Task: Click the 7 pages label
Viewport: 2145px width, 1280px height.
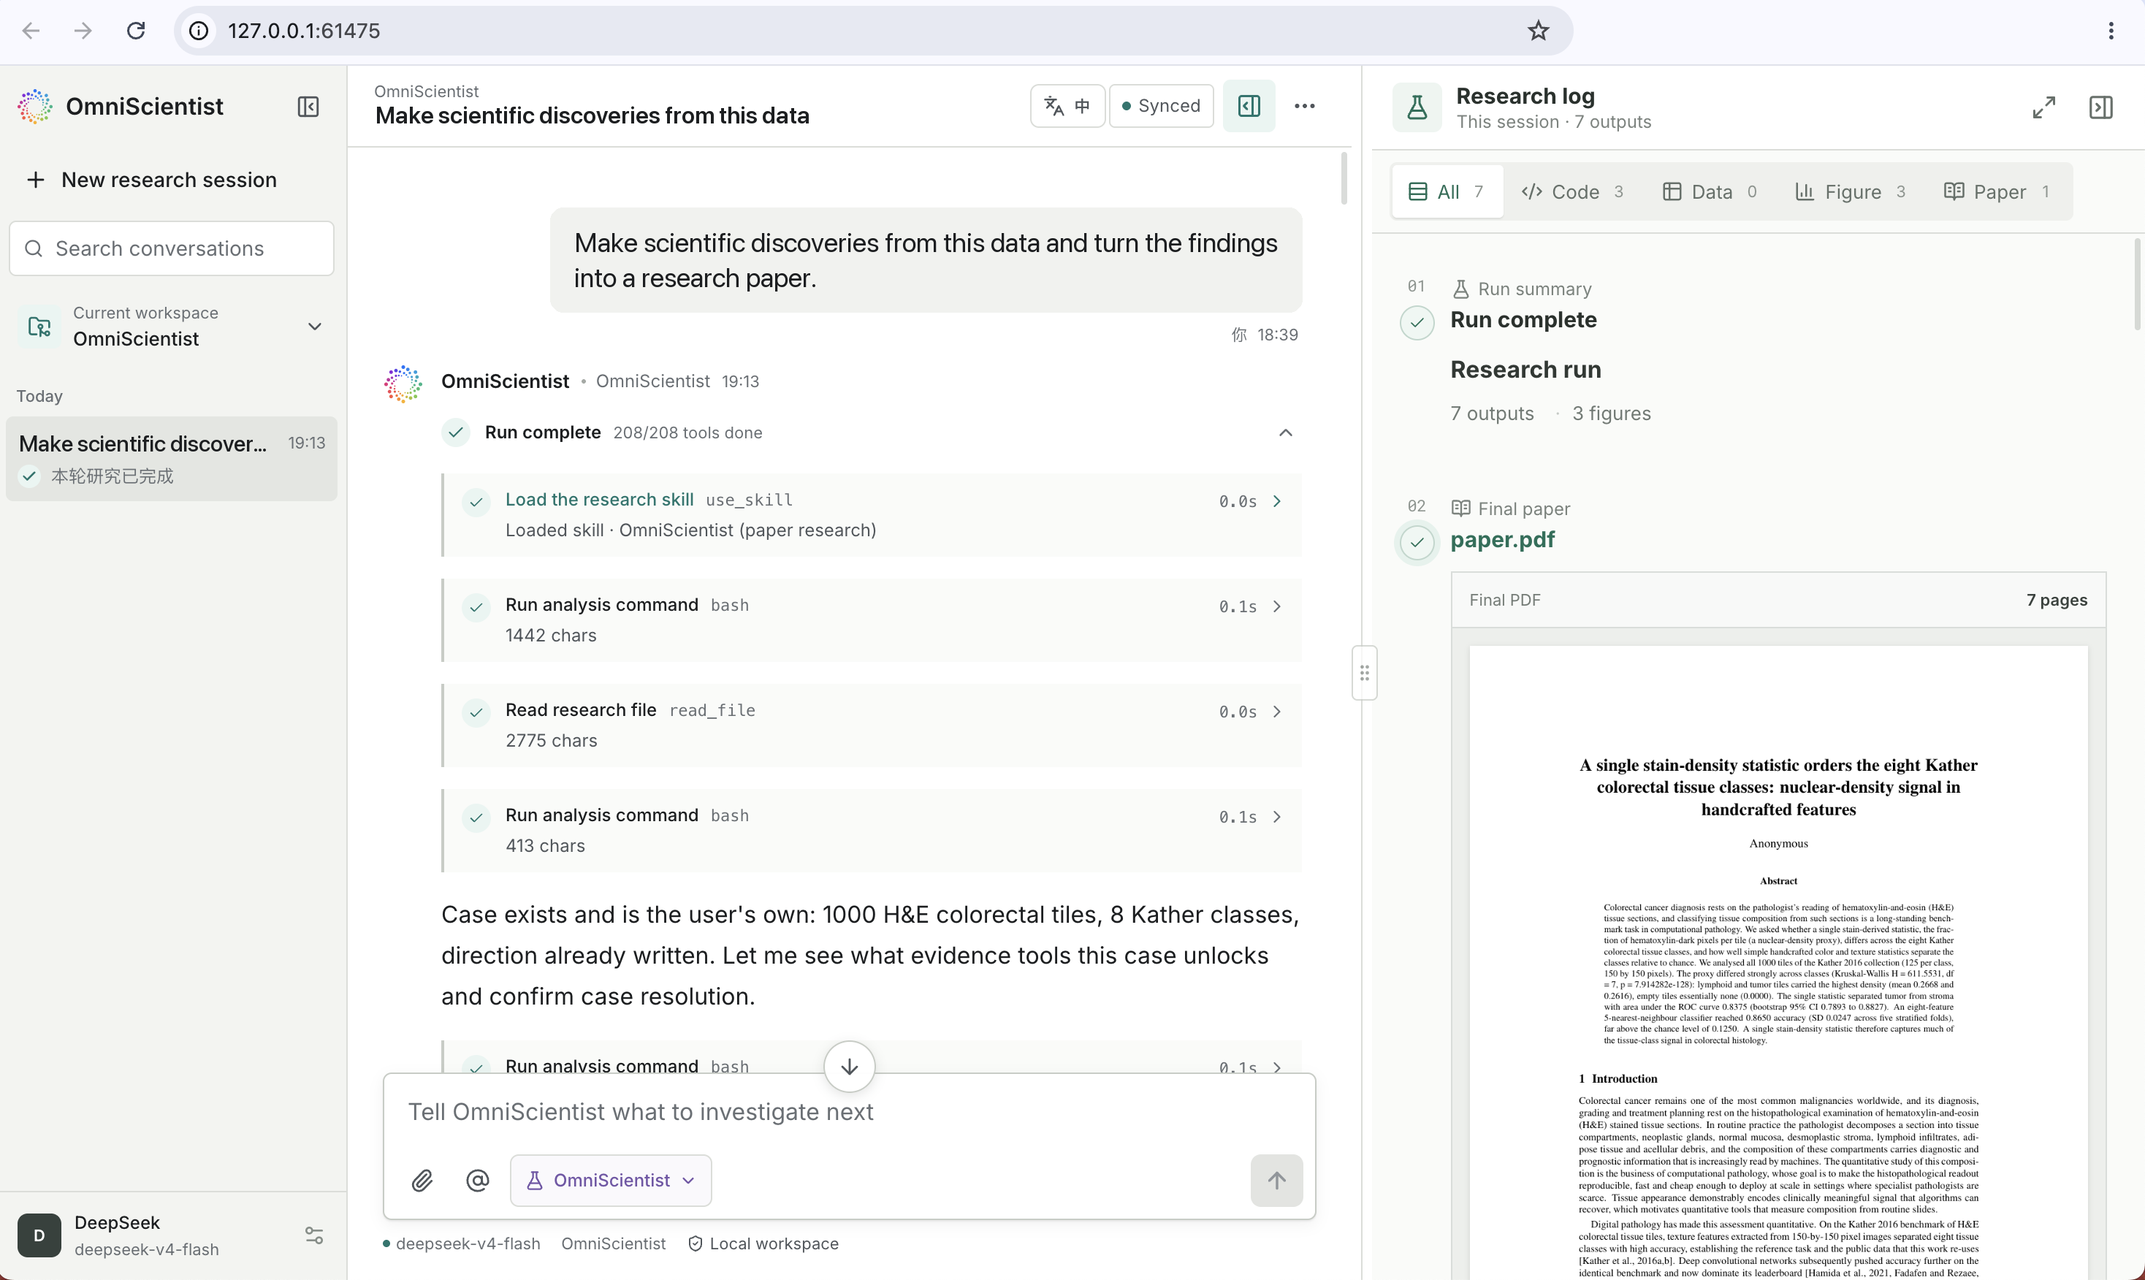Action: click(x=2056, y=601)
